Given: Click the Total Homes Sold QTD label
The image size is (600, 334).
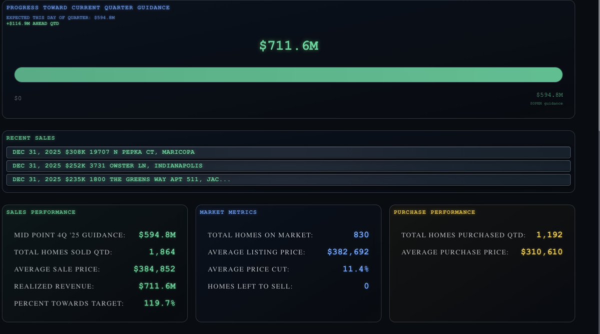Looking at the screenshot, I should 63,252.
